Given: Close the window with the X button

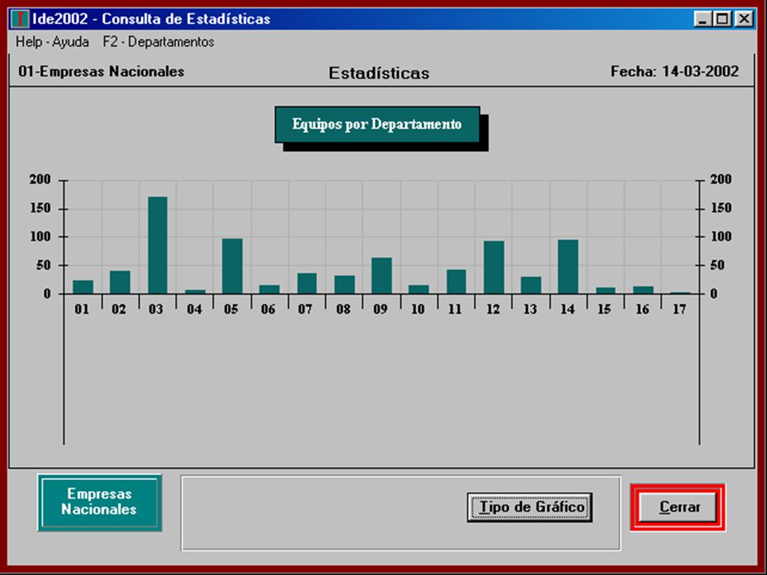Looking at the screenshot, I should (744, 19).
